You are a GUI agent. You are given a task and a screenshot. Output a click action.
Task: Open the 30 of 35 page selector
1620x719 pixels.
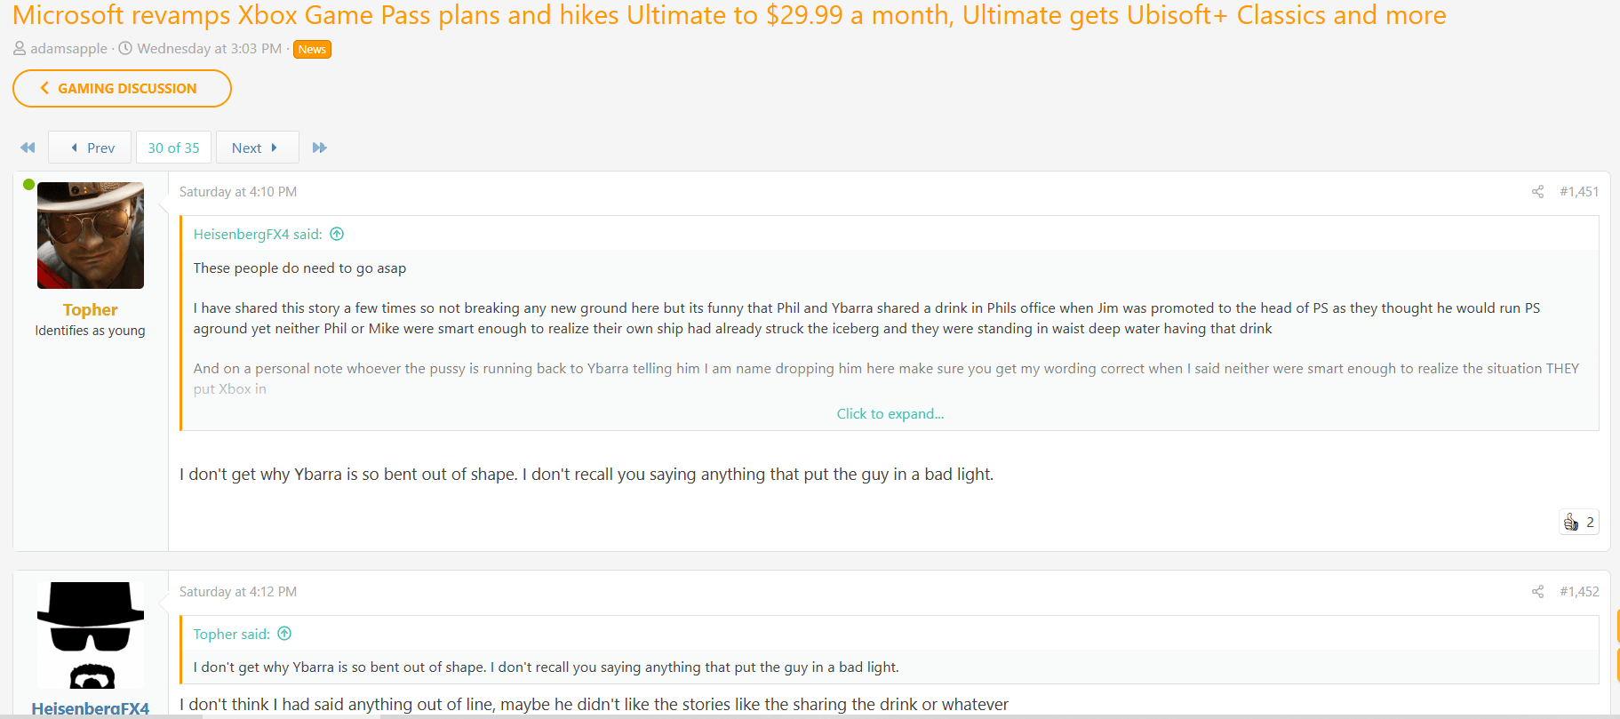coord(173,148)
